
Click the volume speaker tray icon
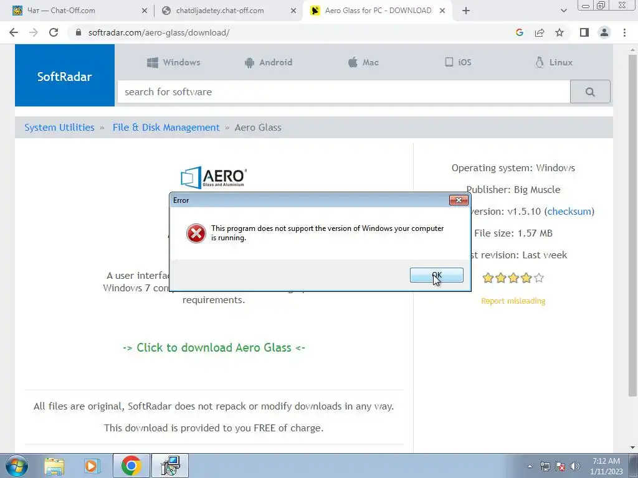pos(575,466)
